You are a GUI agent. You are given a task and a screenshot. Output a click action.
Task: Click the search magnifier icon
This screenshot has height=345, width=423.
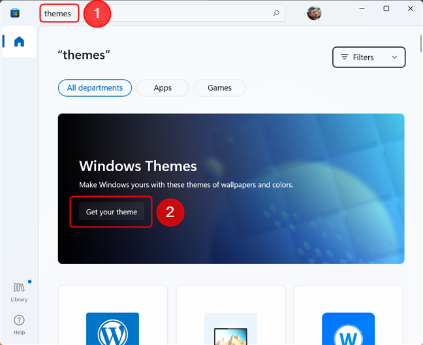click(276, 13)
